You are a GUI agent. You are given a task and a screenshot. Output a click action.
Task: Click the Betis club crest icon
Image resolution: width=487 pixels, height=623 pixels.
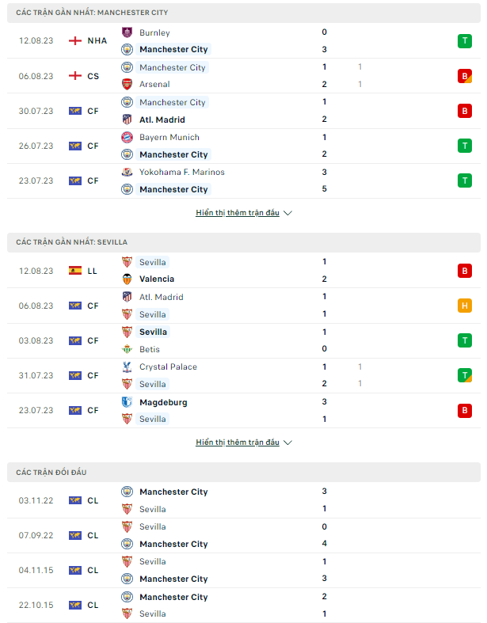(x=127, y=349)
